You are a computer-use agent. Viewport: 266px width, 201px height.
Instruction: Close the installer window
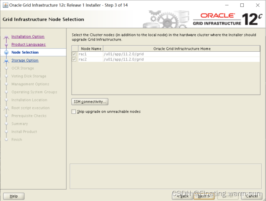(x=258, y=5)
